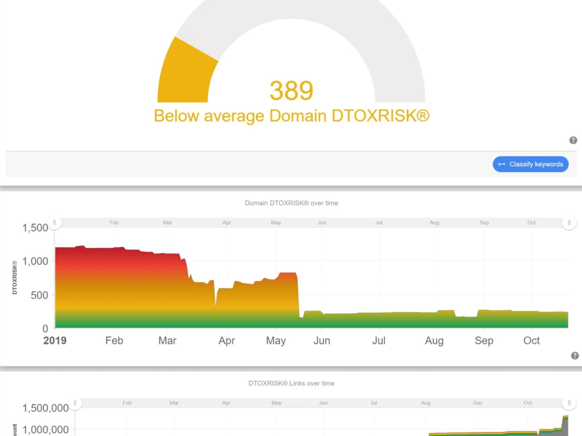Click Oct marker in Links navigator strip
582x436 pixels.
(527, 403)
